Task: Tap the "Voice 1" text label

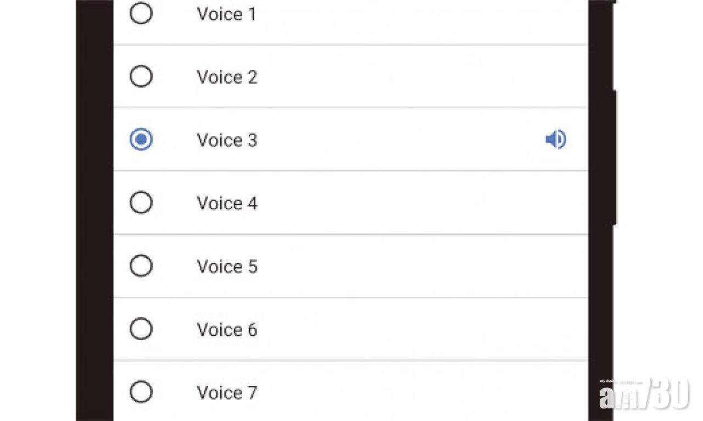Action: tap(226, 14)
